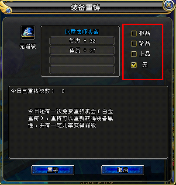Screen dimensions: 176x185
Task: Close the 装备重铸 window
Action: click(x=169, y=5)
